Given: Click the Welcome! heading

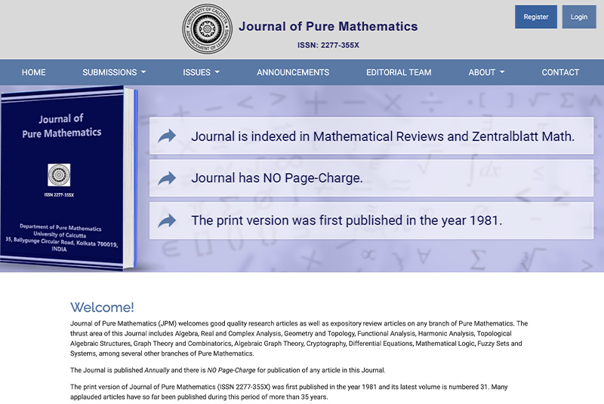Looking at the screenshot, I should pyautogui.click(x=102, y=307).
